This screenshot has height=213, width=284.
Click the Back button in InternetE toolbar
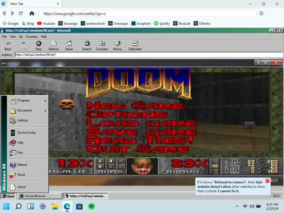pyautogui.click(x=8, y=45)
